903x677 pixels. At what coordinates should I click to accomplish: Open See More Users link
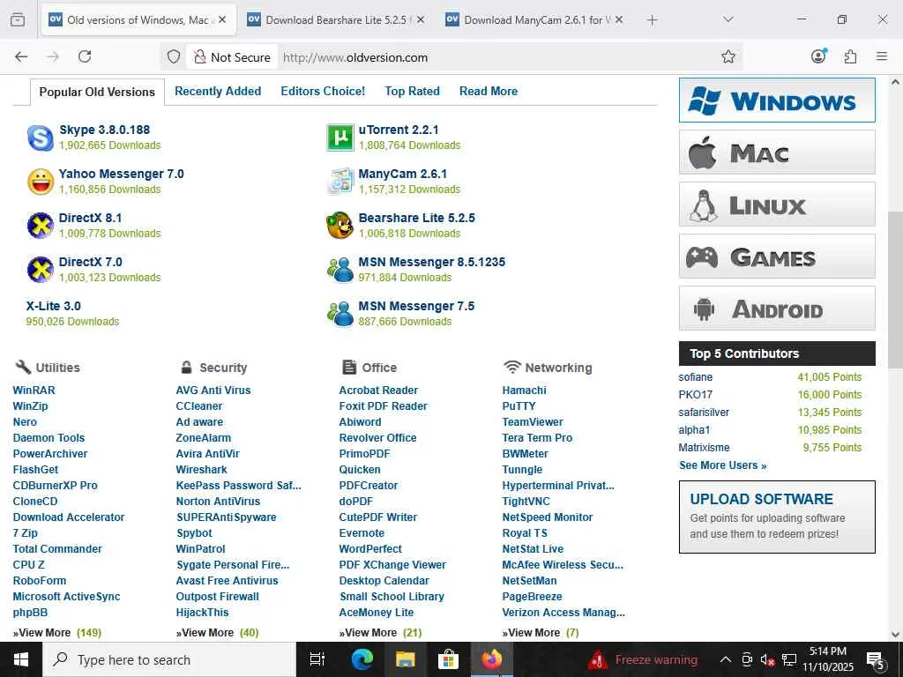click(x=723, y=465)
